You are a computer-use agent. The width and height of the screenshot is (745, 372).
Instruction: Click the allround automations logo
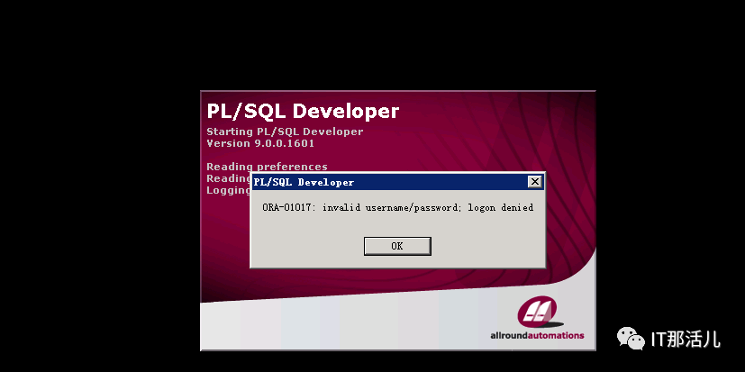click(538, 318)
